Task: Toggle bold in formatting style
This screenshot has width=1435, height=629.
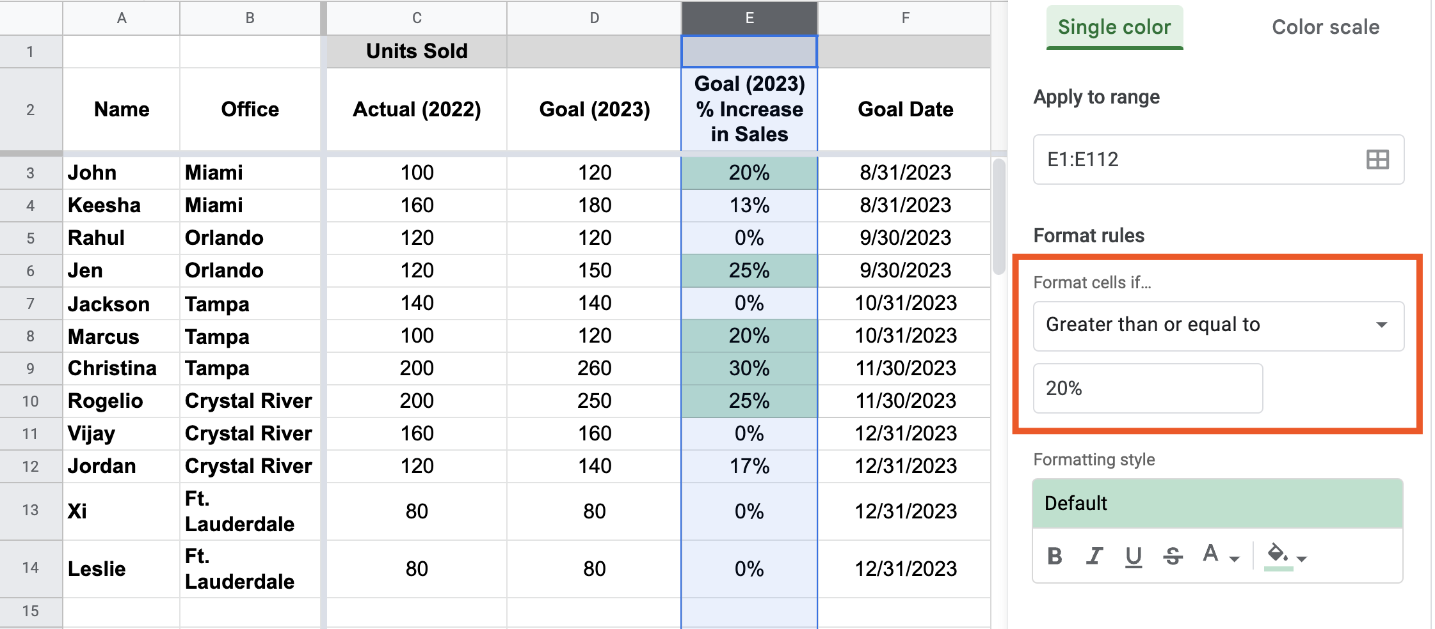Action: point(1055,556)
